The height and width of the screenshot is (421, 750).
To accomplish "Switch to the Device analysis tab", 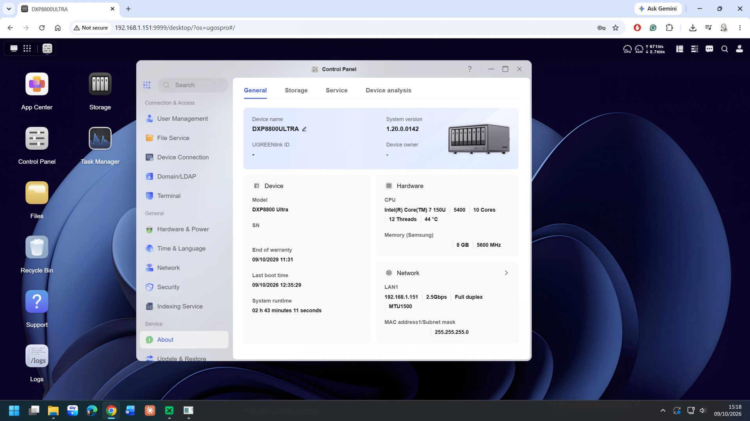I will [x=388, y=90].
